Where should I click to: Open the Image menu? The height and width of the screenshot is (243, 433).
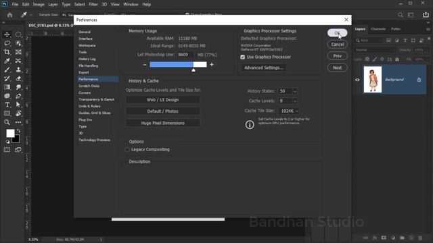39,5
